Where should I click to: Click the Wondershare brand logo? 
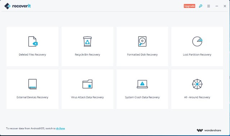209,130
